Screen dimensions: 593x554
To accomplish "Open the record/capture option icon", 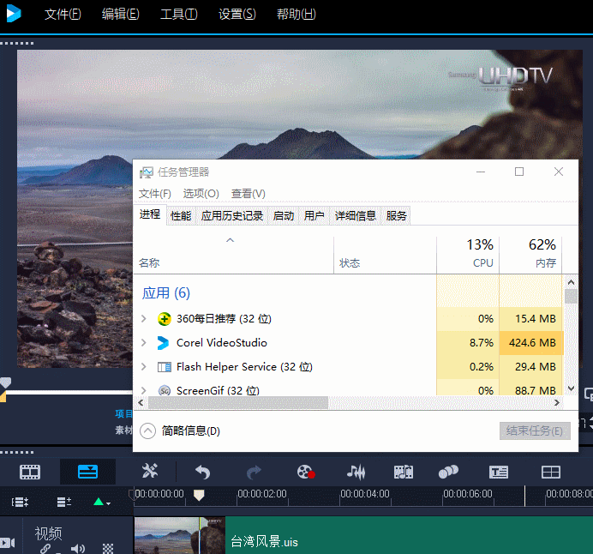I will (305, 472).
